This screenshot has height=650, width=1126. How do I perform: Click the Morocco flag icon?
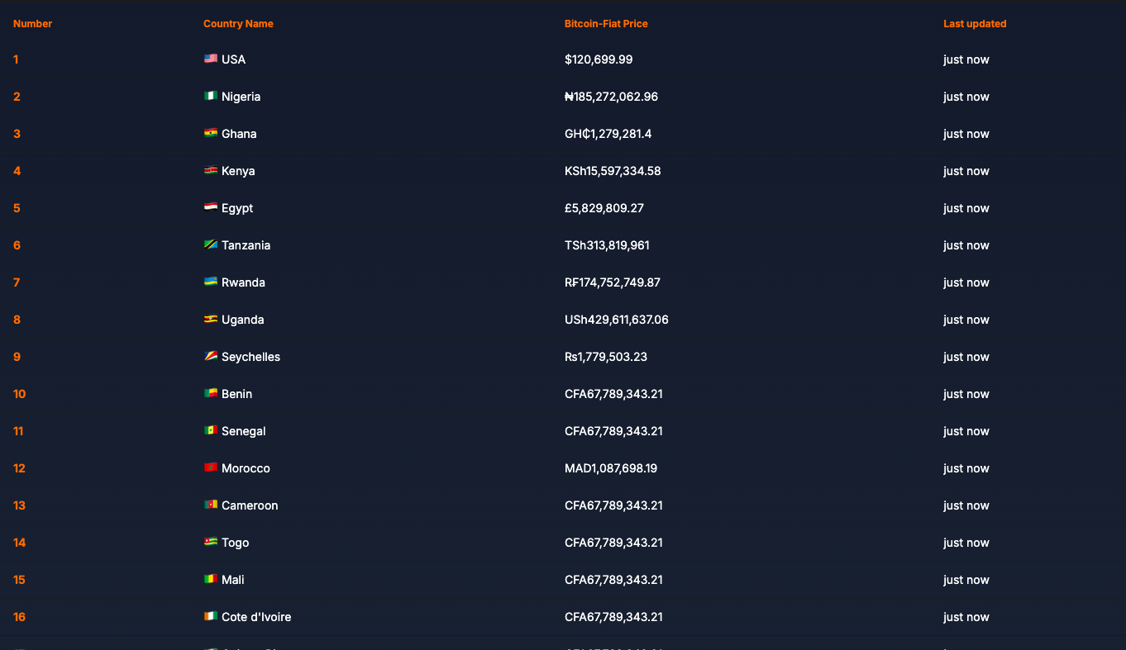[211, 467]
